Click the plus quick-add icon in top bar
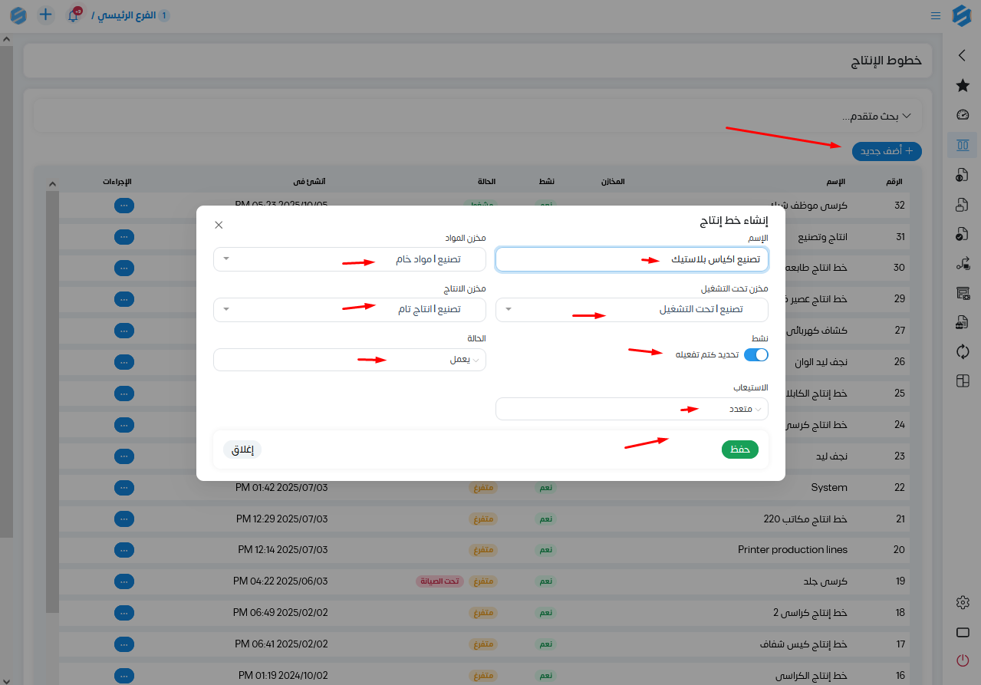 (x=46, y=15)
